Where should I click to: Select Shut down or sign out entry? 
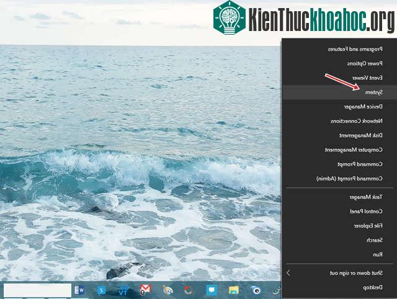click(x=339, y=273)
